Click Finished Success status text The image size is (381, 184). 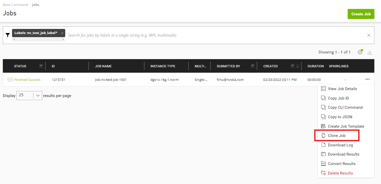pyautogui.click(x=27, y=80)
